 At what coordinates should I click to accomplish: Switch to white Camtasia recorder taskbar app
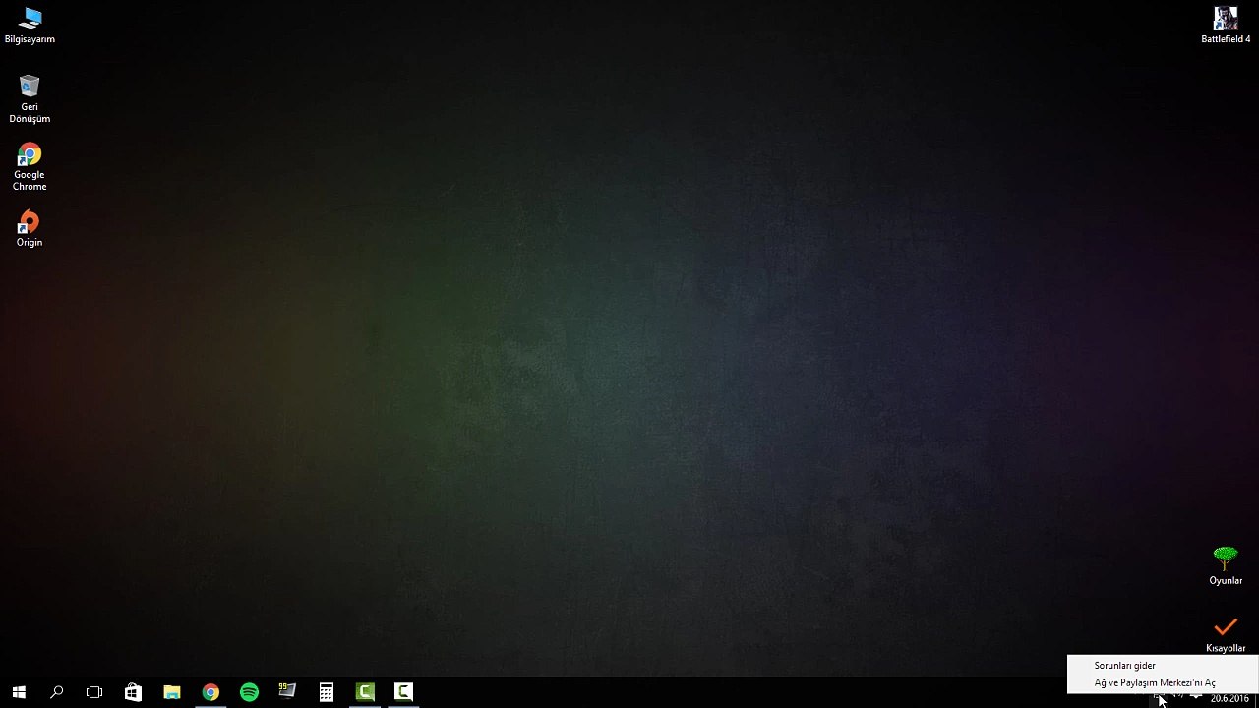point(403,692)
